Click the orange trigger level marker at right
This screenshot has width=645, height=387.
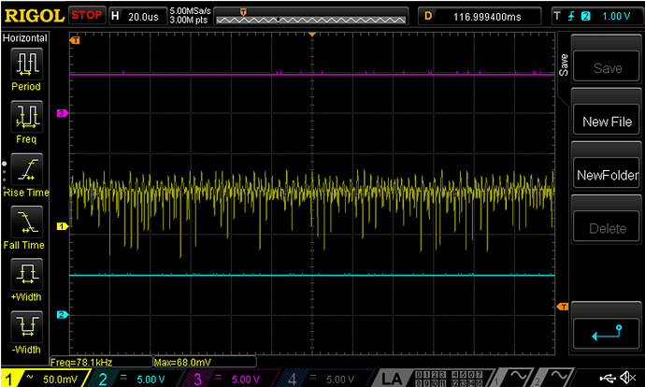pyautogui.click(x=563, y=307)
